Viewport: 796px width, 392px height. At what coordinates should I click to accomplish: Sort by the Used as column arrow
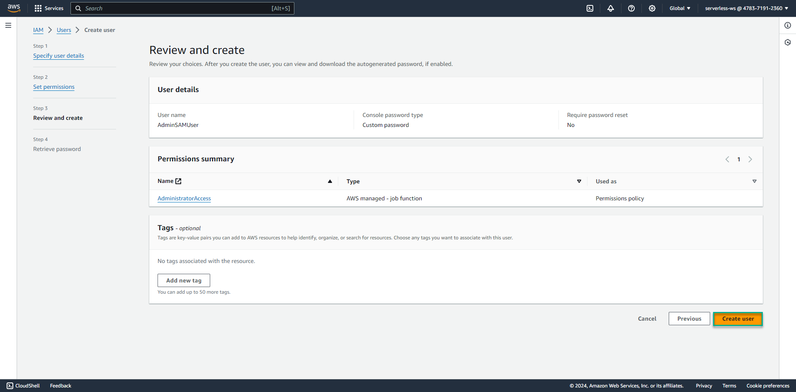755,181
